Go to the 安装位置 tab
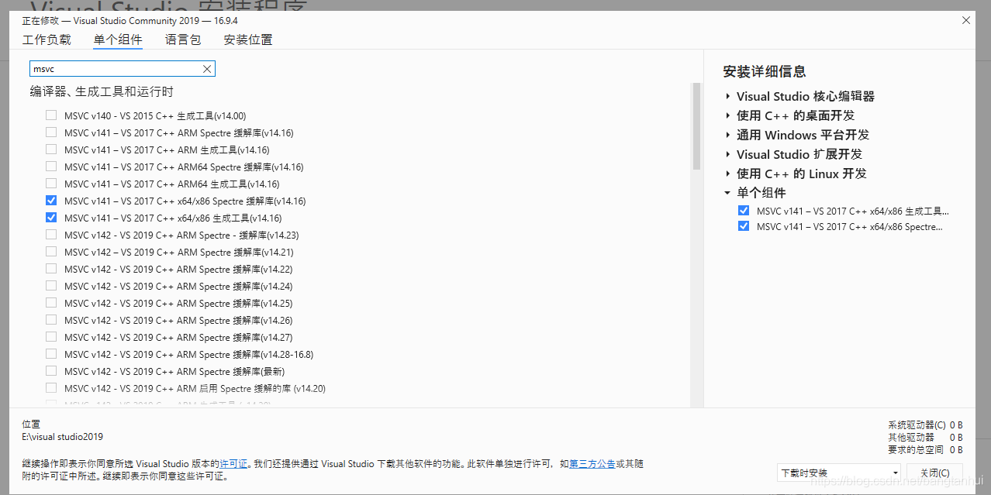This screenshot has height=495, width=991. click(248, 40)
